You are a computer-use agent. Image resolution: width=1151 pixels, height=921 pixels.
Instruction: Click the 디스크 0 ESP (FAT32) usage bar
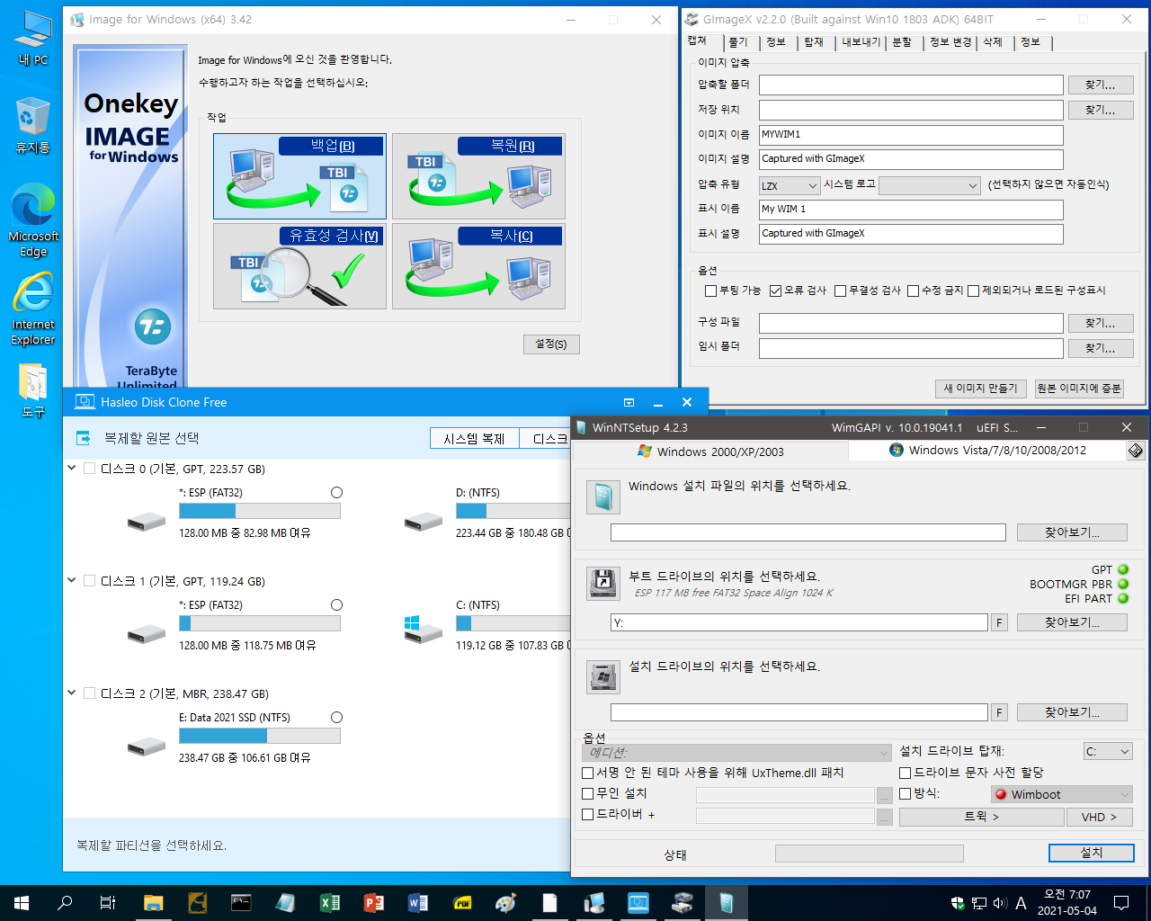click(260, 511)
